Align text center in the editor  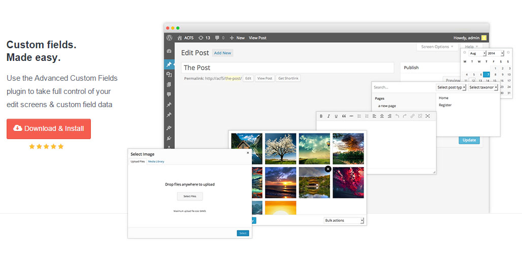click(382, 116)
